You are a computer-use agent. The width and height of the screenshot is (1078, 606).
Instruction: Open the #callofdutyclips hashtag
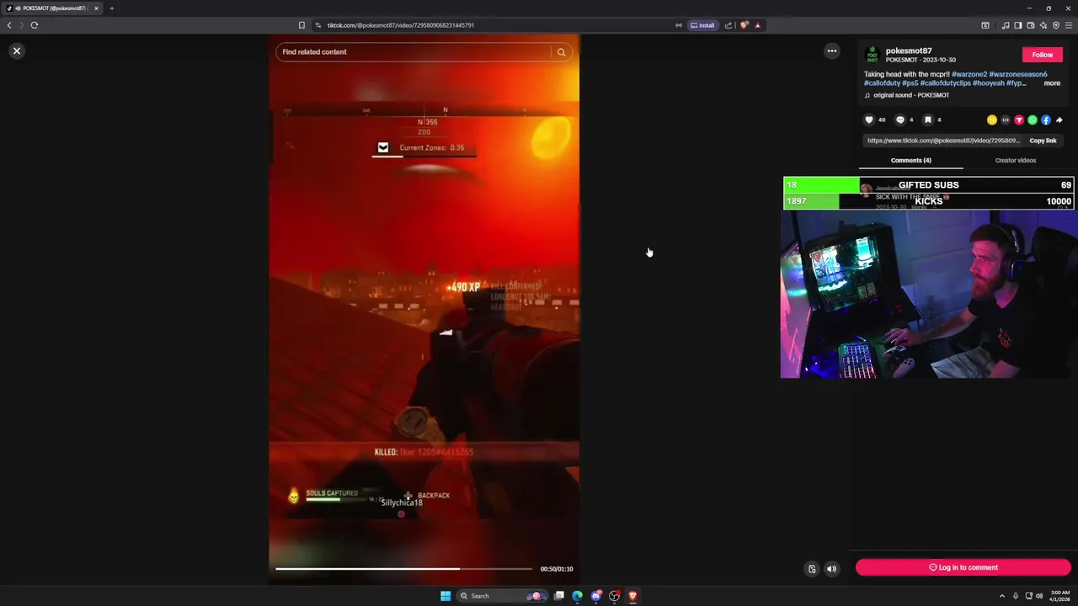945,83
